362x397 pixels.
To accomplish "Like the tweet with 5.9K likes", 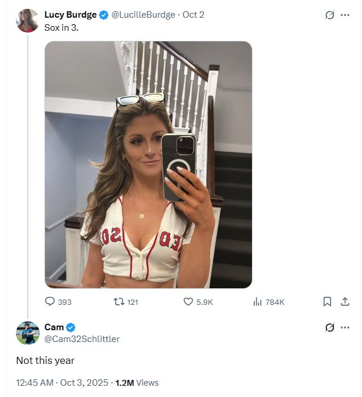I will click(189, 302).
